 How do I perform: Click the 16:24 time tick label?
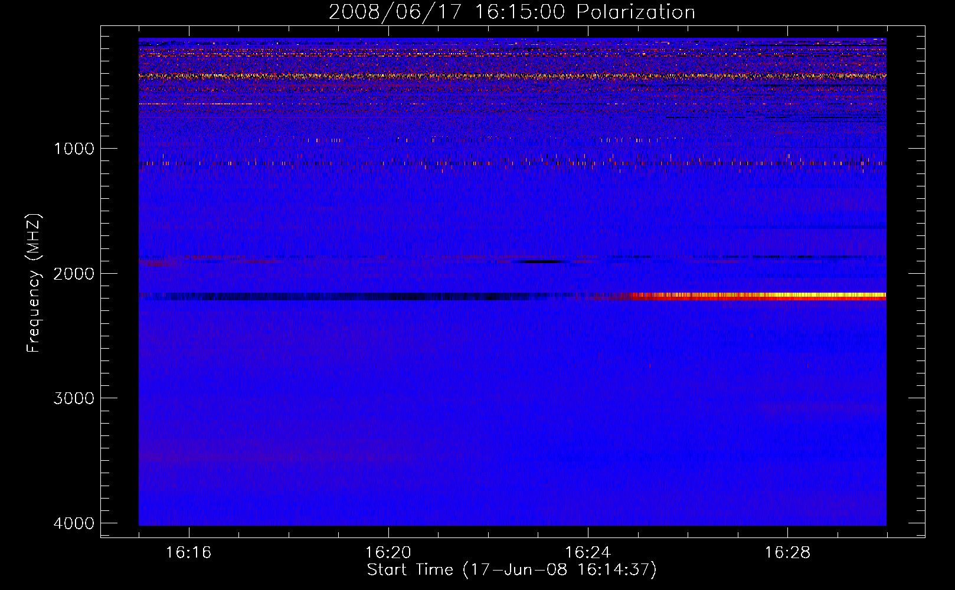pos(588,553)
